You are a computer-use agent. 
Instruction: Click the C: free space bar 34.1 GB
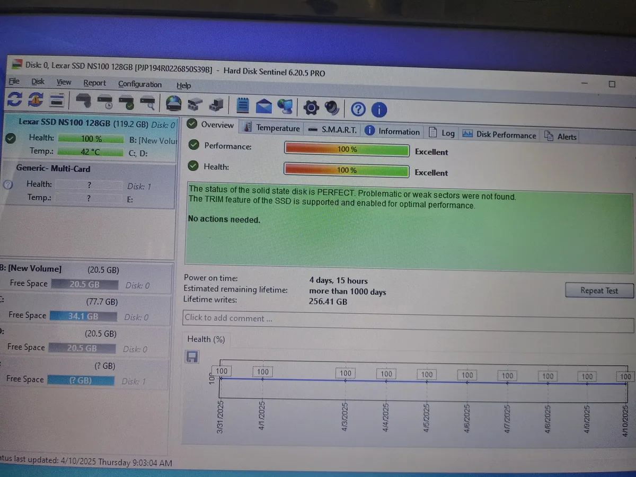coord(83,316)
